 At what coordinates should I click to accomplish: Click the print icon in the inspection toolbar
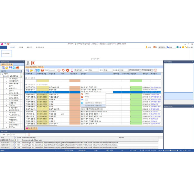click(x=42, y=70)
